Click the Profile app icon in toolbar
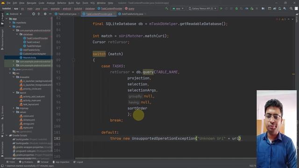The height and width of the screenshot is (168, 299). click(x=247, y=8)
